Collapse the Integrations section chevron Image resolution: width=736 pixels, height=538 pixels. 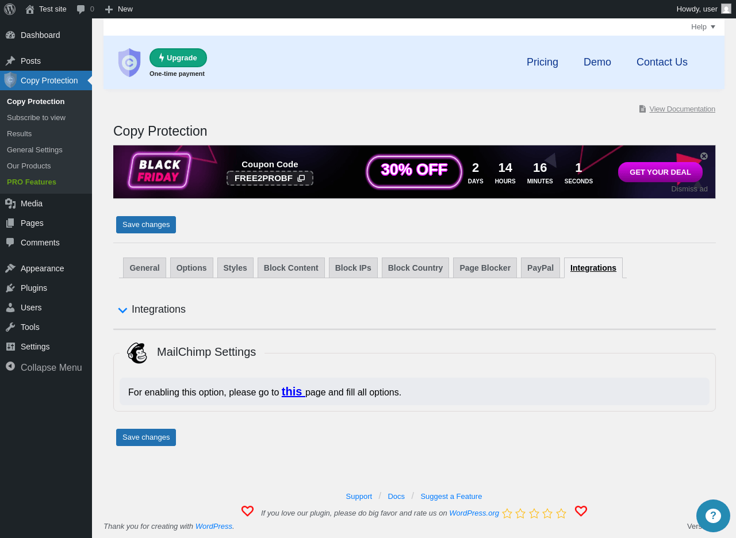click(122, 310)
